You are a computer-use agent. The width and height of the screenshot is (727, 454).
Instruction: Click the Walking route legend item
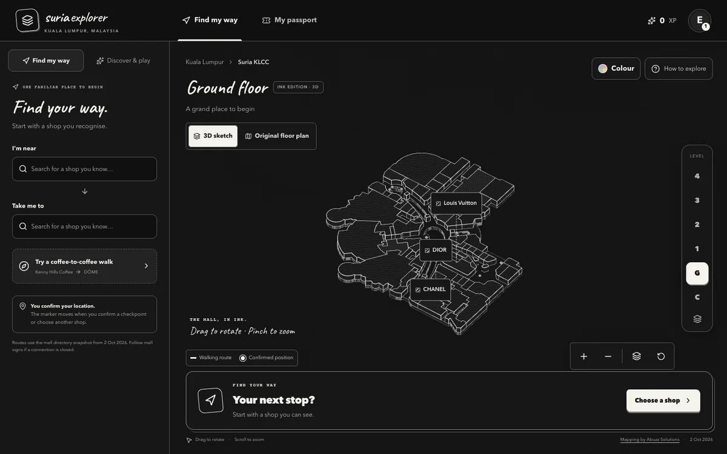click(211, 358)
